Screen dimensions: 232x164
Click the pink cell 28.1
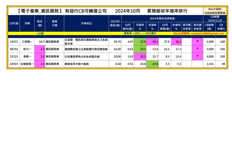click(x=176, y=42)
